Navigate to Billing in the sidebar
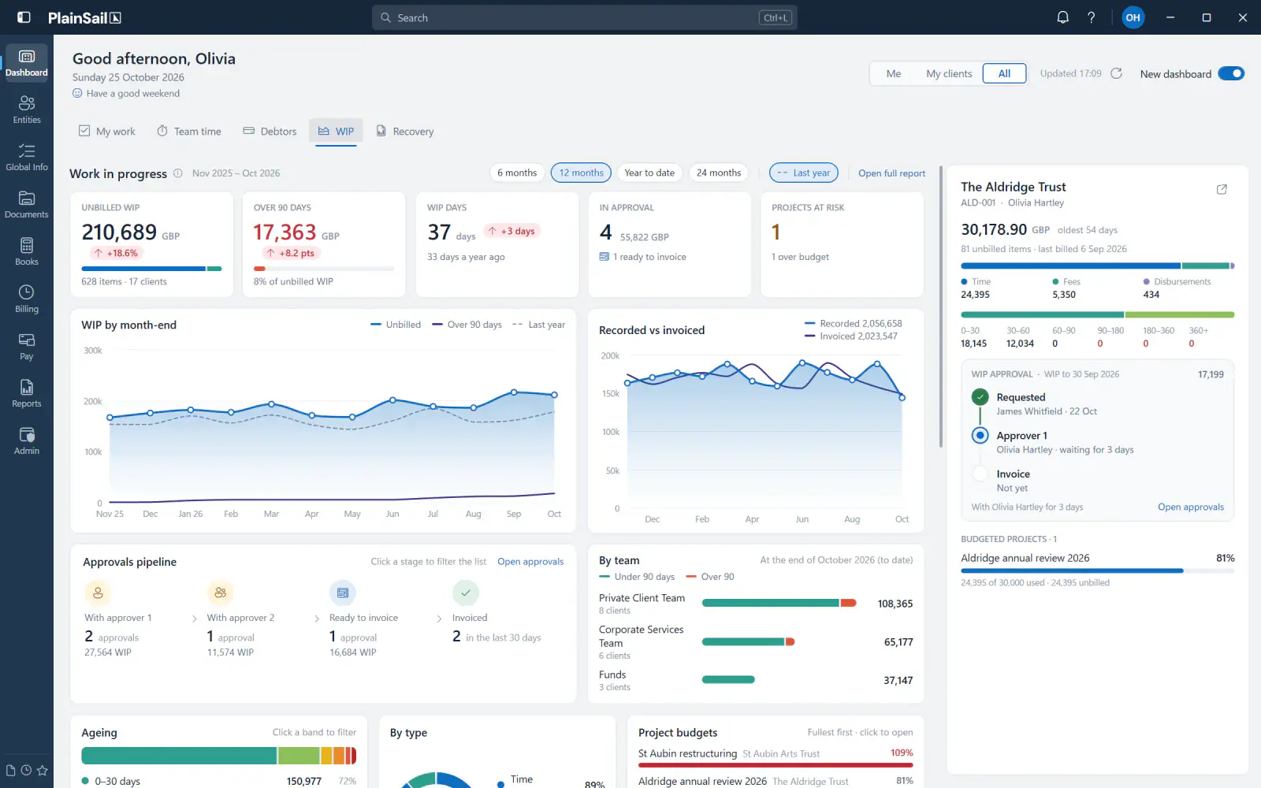Image resolution: width=1261 pixels, height=788 pixels. [27, 299]
